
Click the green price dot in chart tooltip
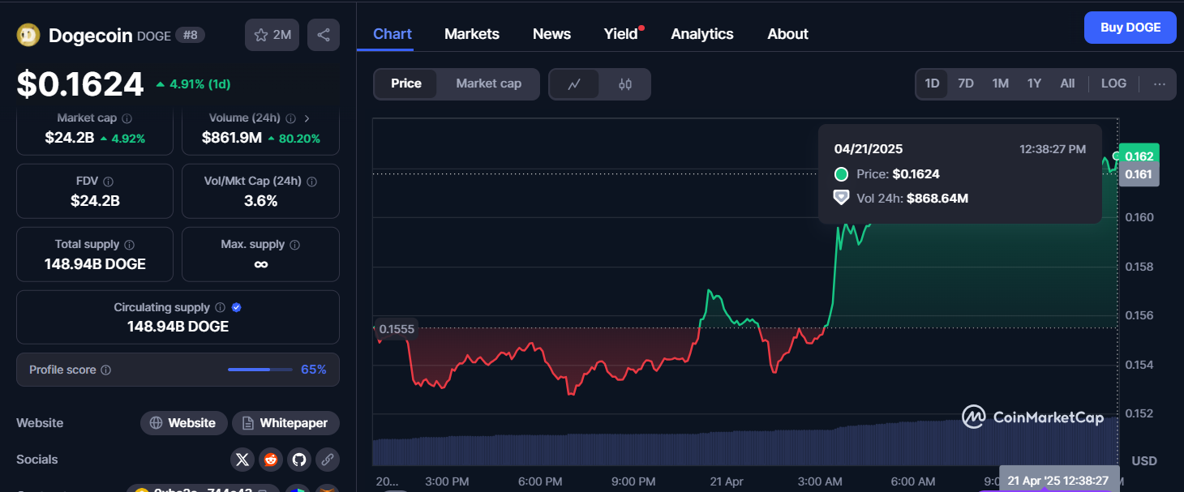[841, 174]
